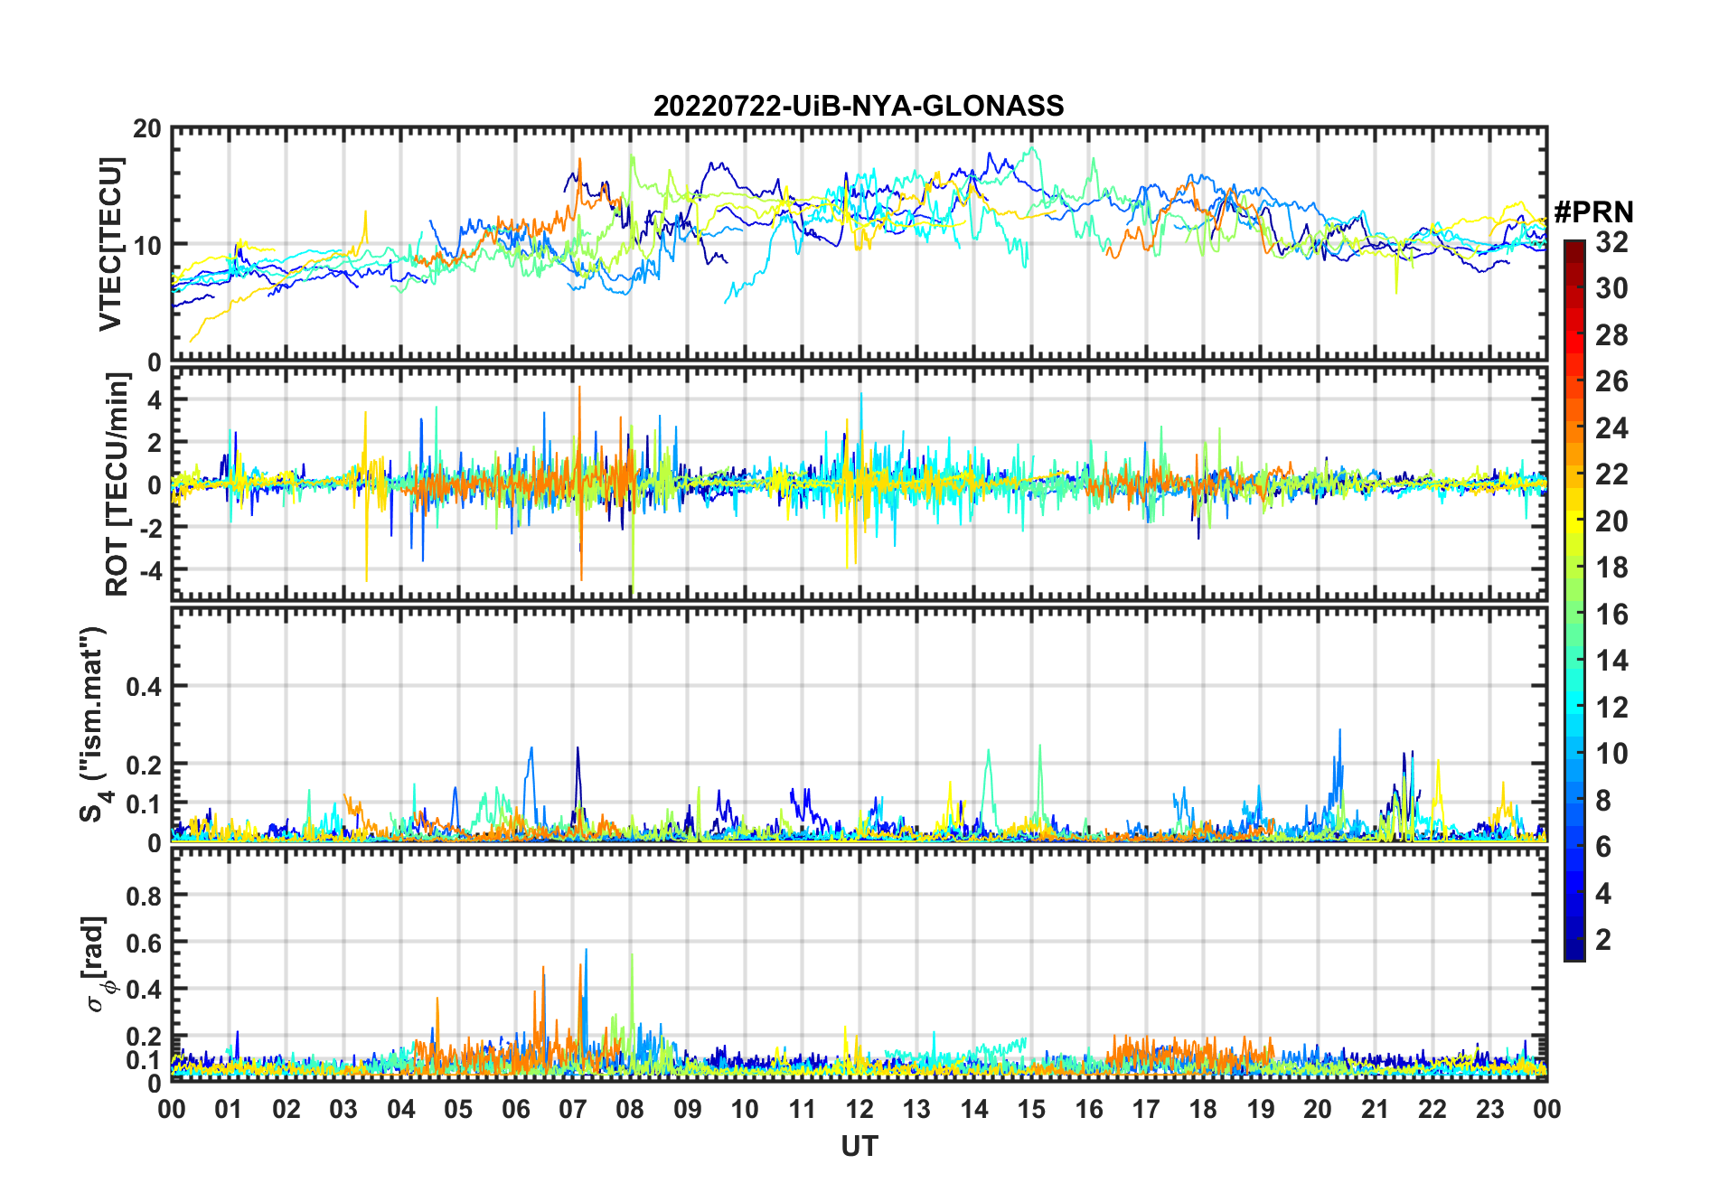
Task: Click colorbar tick label 6
Action: click(x=1603, y=847)
